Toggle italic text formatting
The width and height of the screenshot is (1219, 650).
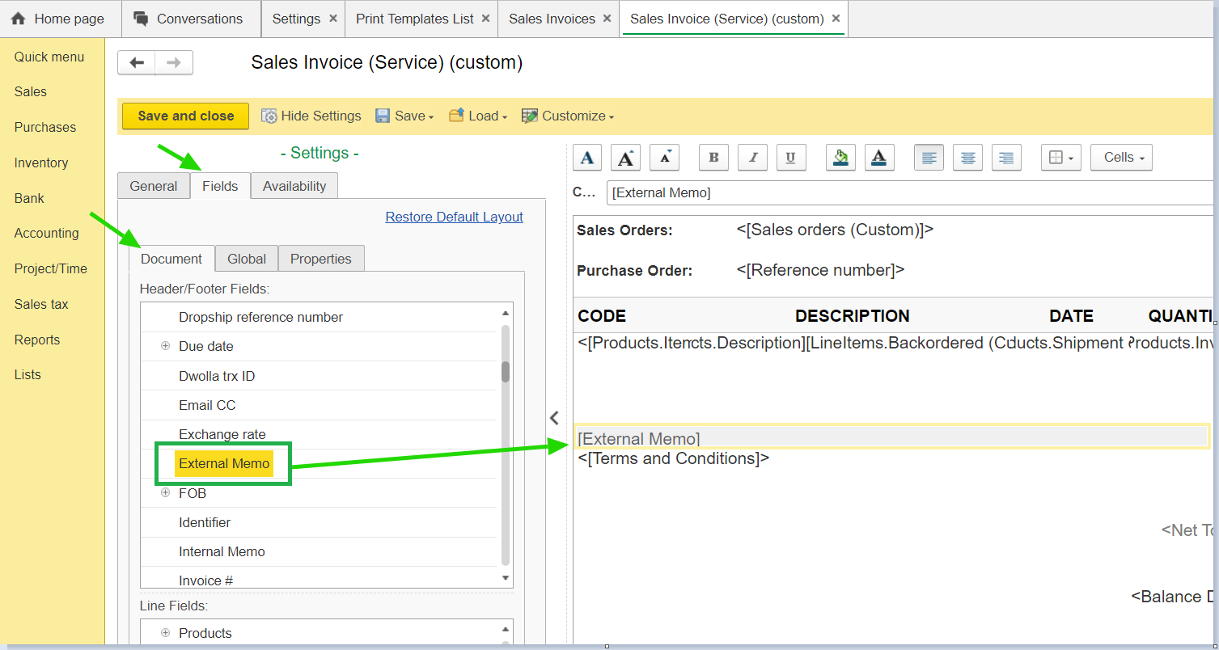pos(752,158)
